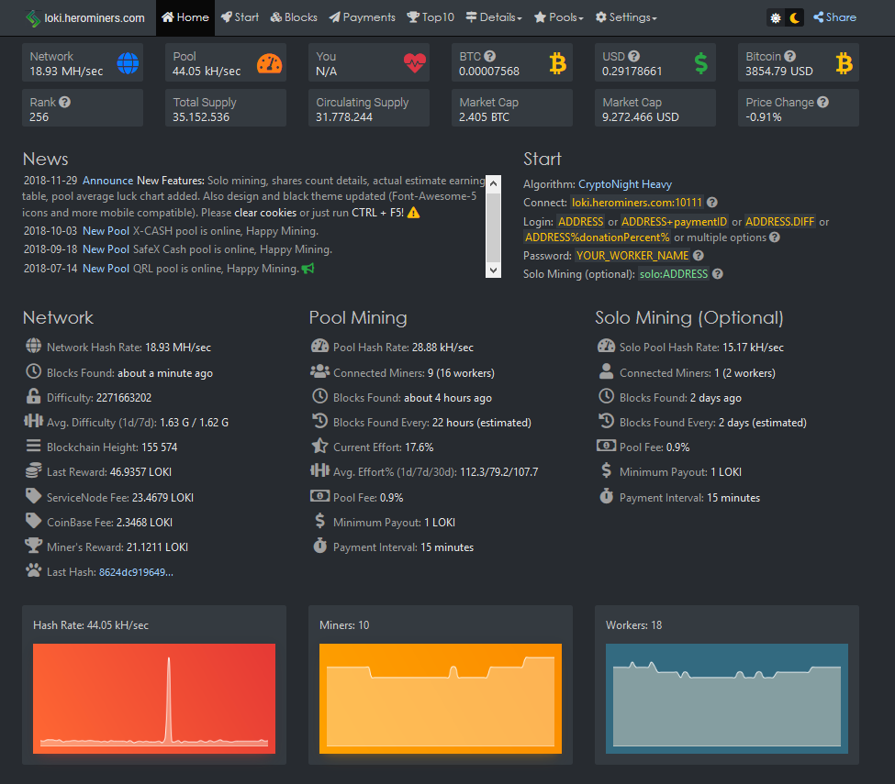Click the Solo Pool Hash Rate value

753,348
